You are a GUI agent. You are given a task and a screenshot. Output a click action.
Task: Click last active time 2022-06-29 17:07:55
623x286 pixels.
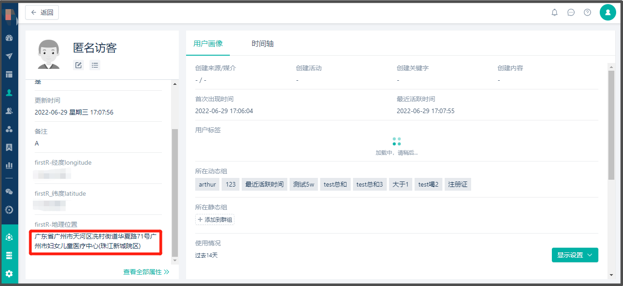tap(426, 111)
